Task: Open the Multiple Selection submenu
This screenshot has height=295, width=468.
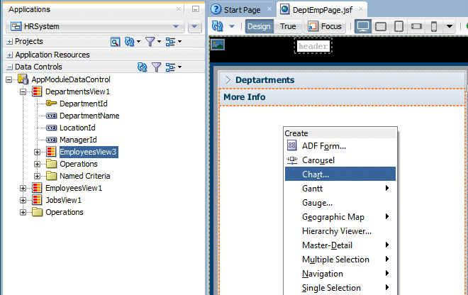Action: (x=340, y=260)
